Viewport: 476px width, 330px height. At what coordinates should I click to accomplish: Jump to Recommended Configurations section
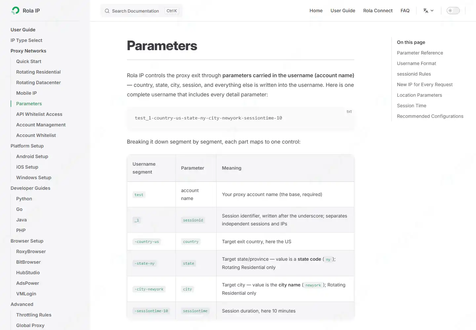click(430, 116)
